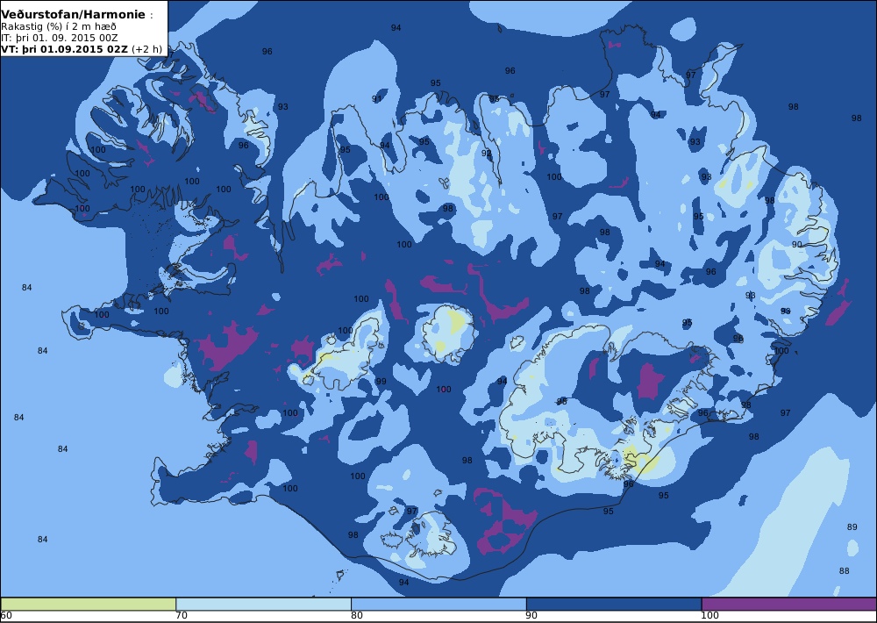Click the medium blue 80–90 legend swatch
Screen dimensions: 877x623
click(438, 604)
